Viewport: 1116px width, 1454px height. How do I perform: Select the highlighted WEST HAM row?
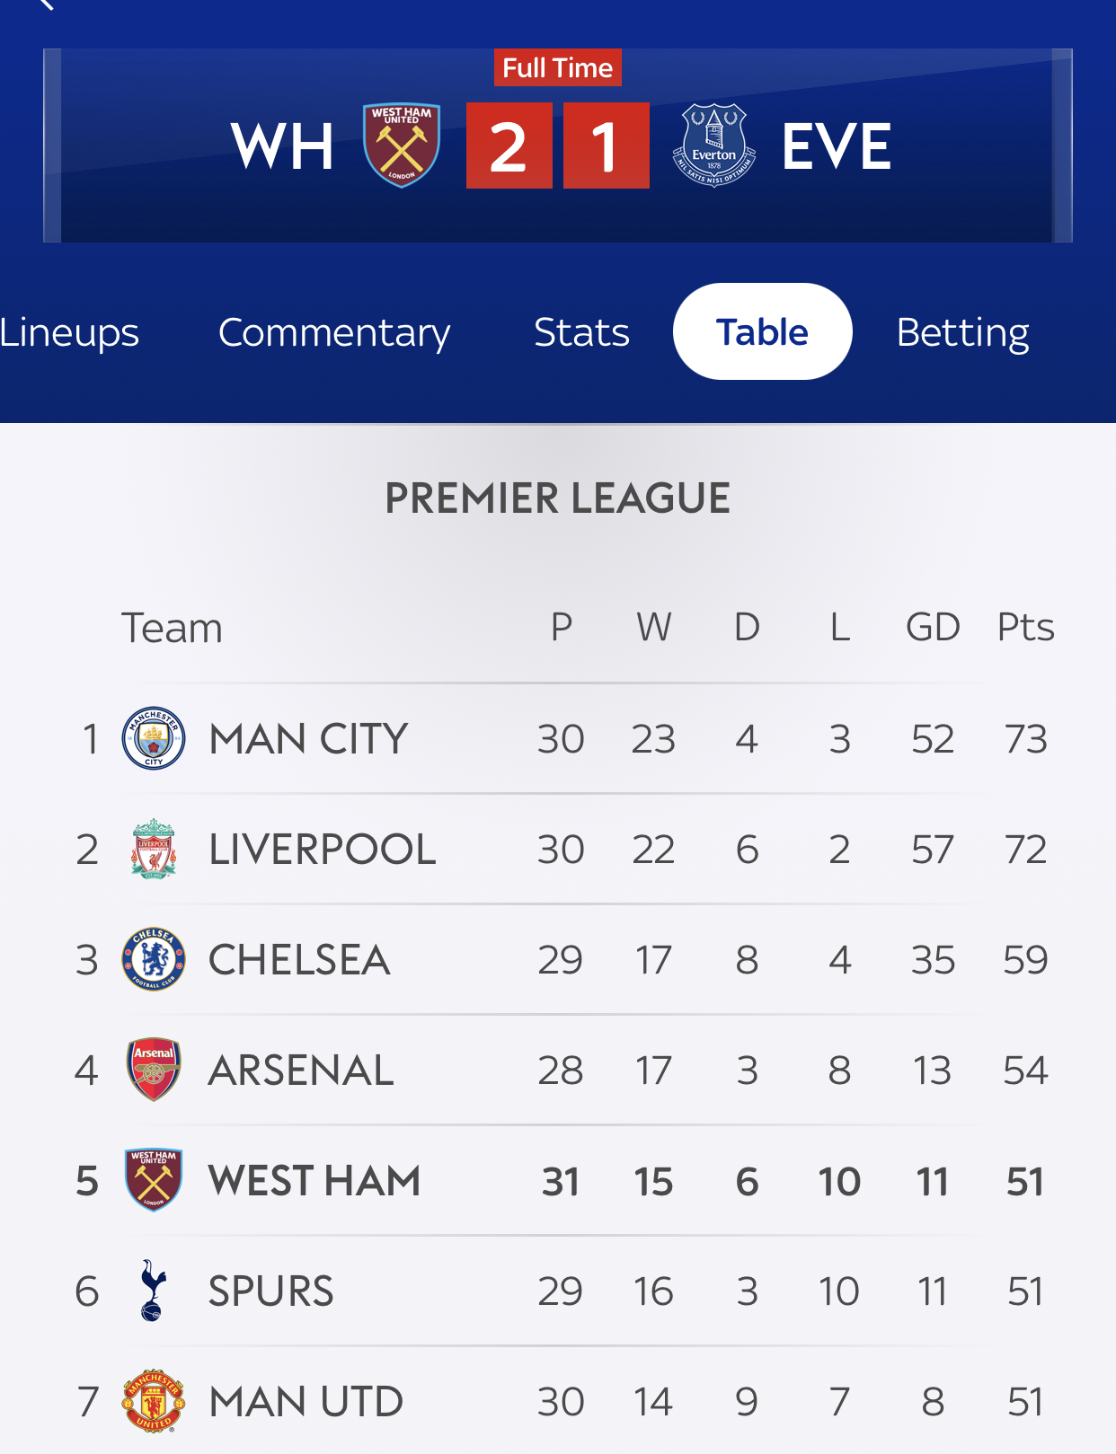pyautogui.click(x=558, y=1180)
